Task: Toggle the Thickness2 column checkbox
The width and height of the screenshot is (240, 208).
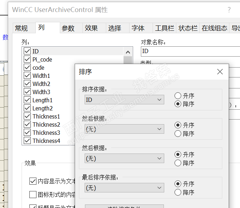Action: [27, 124]
